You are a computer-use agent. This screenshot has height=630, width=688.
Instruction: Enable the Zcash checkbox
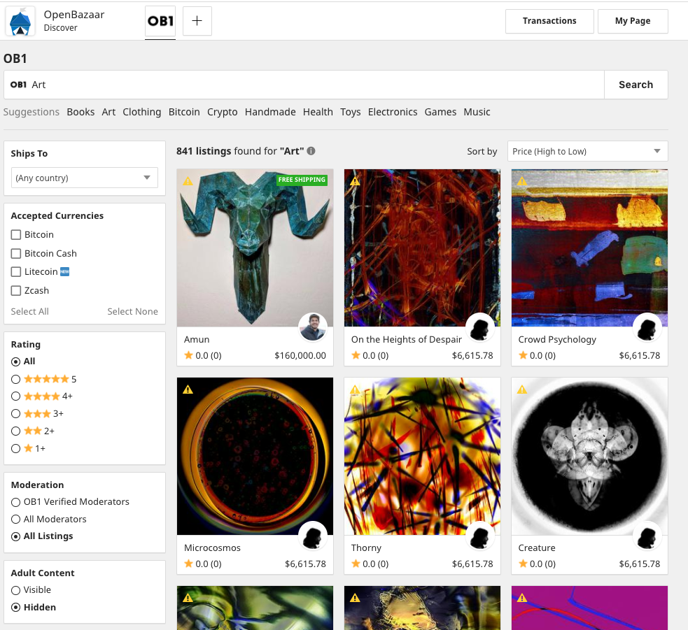coord(16,291)
